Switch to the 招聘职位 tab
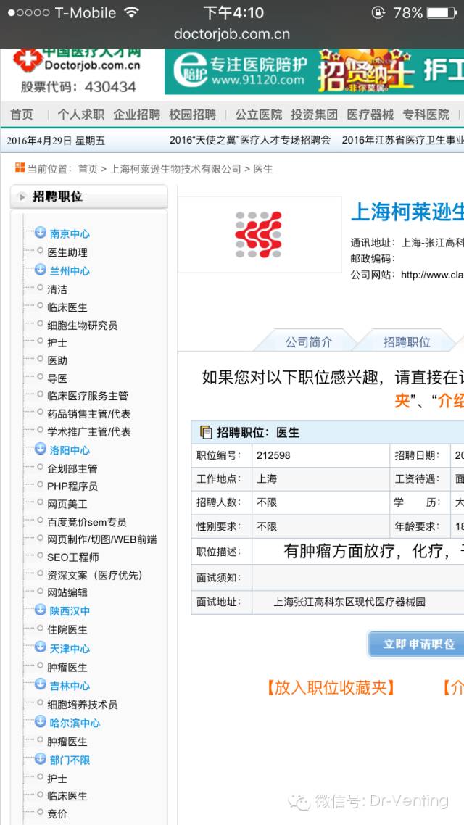 (x=406, y=341)
